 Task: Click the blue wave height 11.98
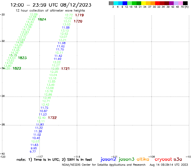tap(62, 43)
